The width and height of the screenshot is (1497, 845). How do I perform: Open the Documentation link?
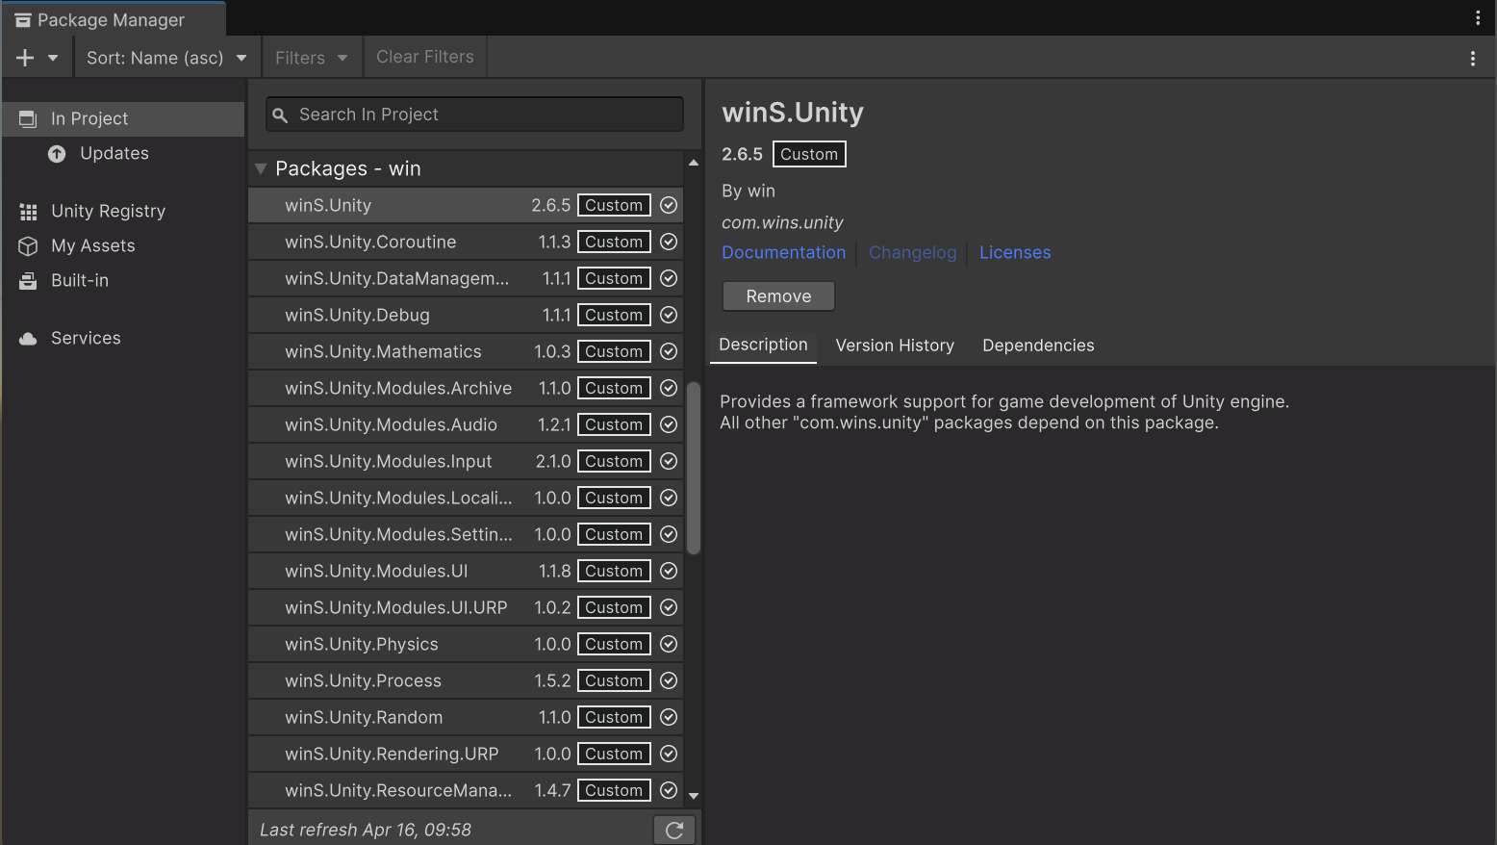[783, 252]
